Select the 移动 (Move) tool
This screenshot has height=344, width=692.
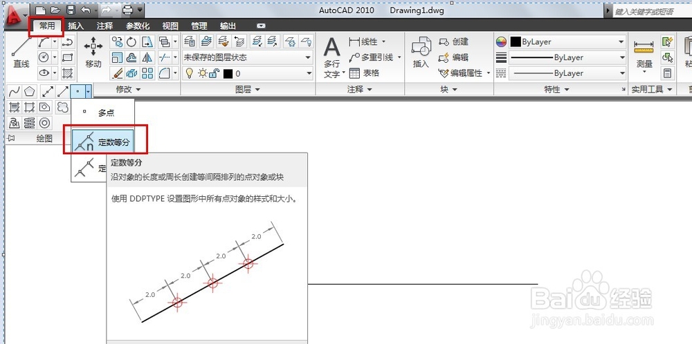(x=93, y=52)
